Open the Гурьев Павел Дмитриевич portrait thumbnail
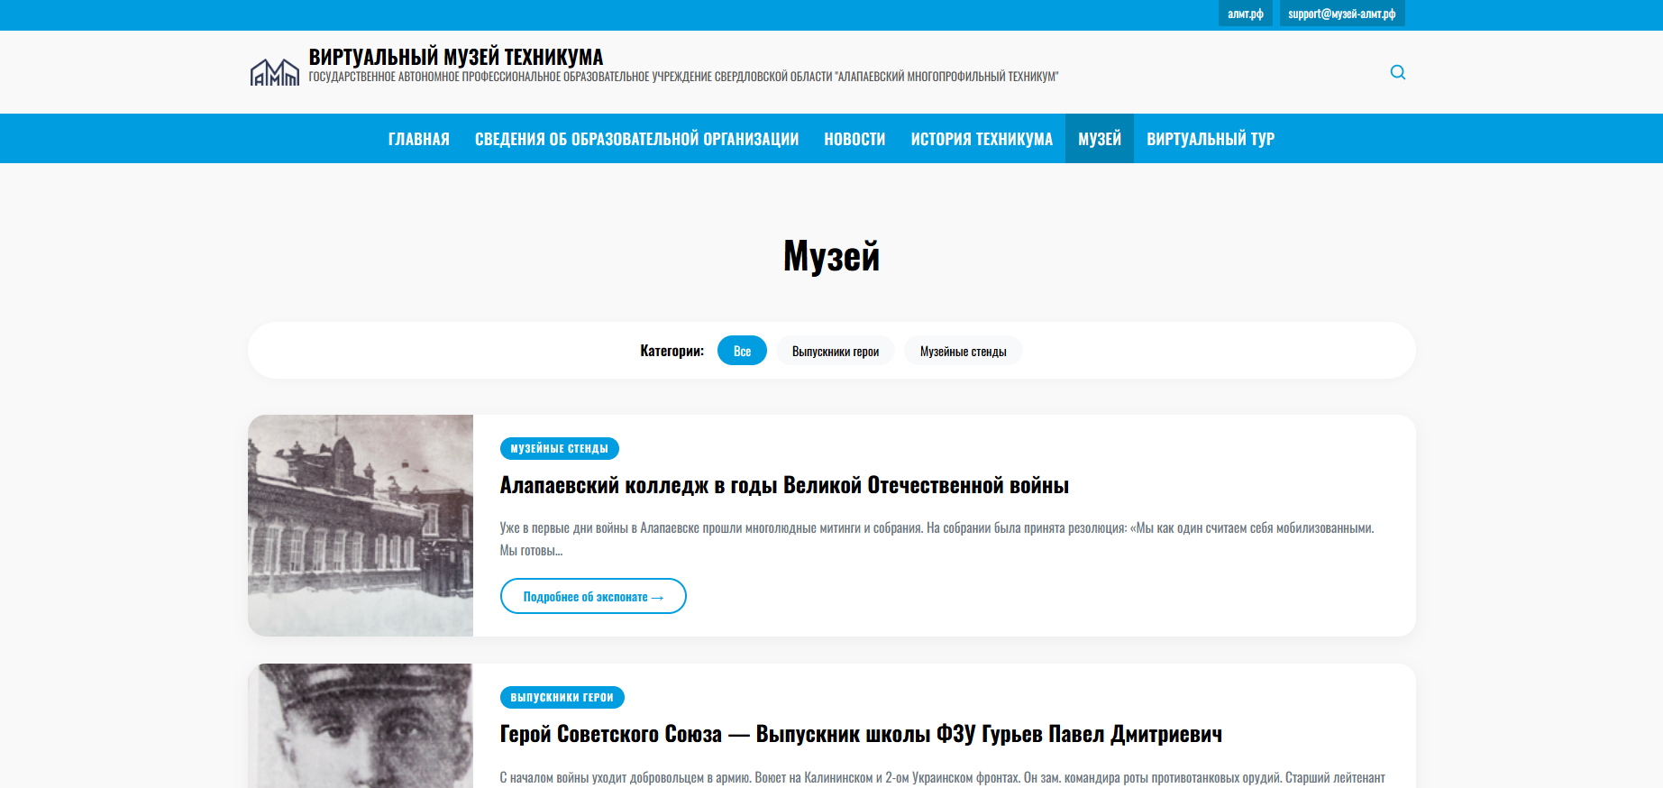The width and height of the screenshot is (1663, 788). coord(361,726)
